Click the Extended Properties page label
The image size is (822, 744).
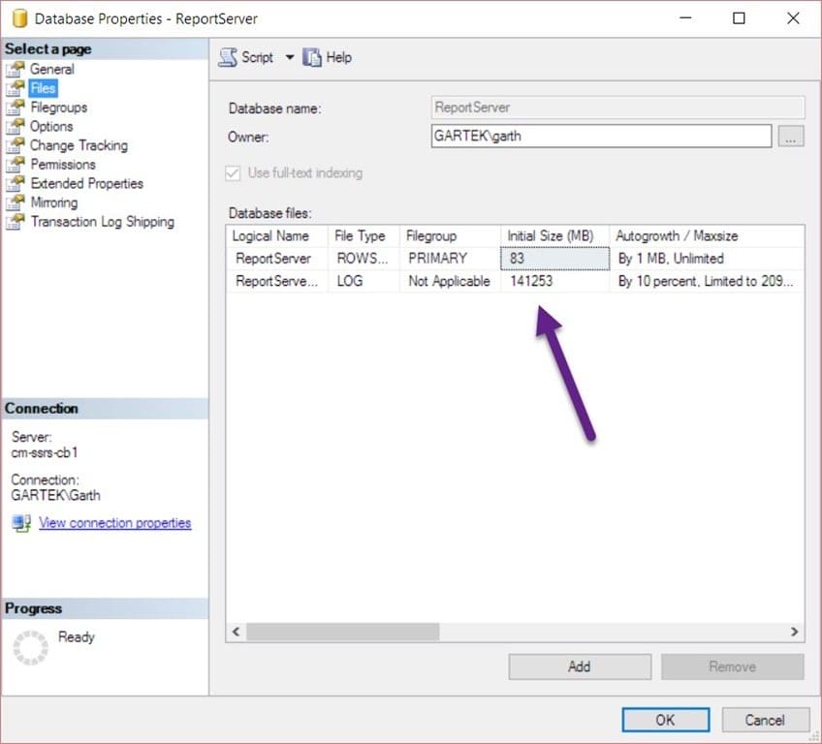[87, 183]
